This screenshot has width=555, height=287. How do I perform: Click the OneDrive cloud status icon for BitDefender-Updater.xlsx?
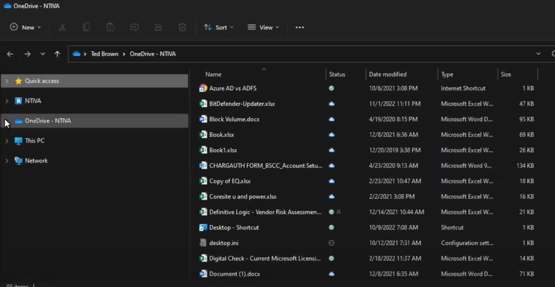(x=331, y=104)
